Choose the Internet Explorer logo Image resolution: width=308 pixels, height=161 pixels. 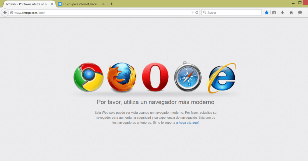point(221,78)
